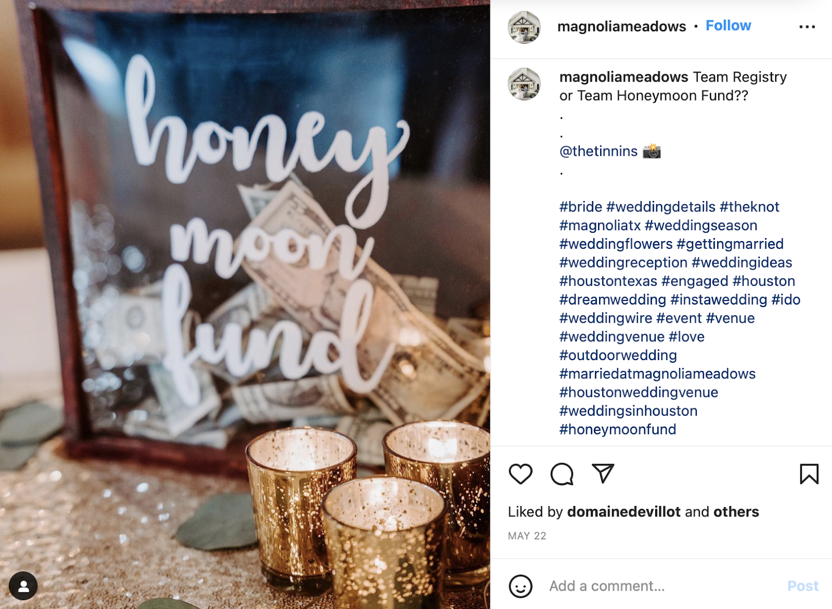Follow the magnoliameadows account
Image resolution: width=832 pixels, height=609 pixels.
728,25
